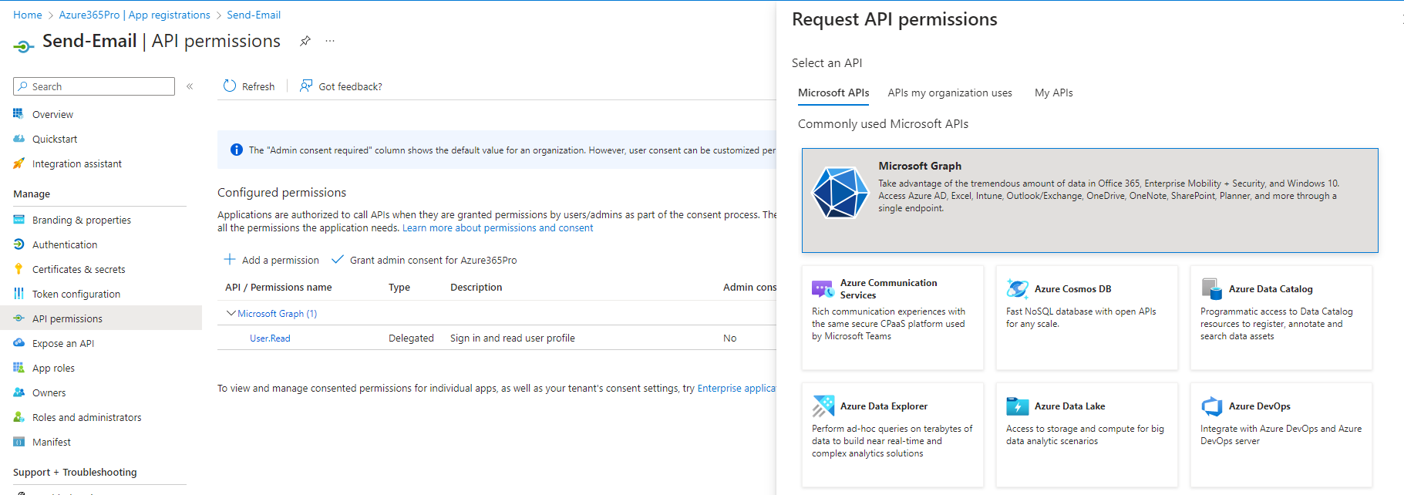Click the App roles icon
This screenshot has height=495, width=1404.
point(19,368)
